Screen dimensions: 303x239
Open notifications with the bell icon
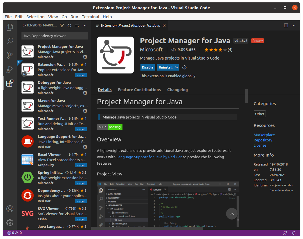click(x=293, y=233)
